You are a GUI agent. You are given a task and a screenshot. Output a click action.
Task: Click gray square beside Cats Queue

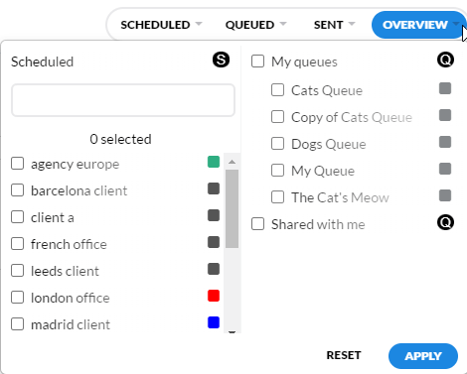click(445, 88)
